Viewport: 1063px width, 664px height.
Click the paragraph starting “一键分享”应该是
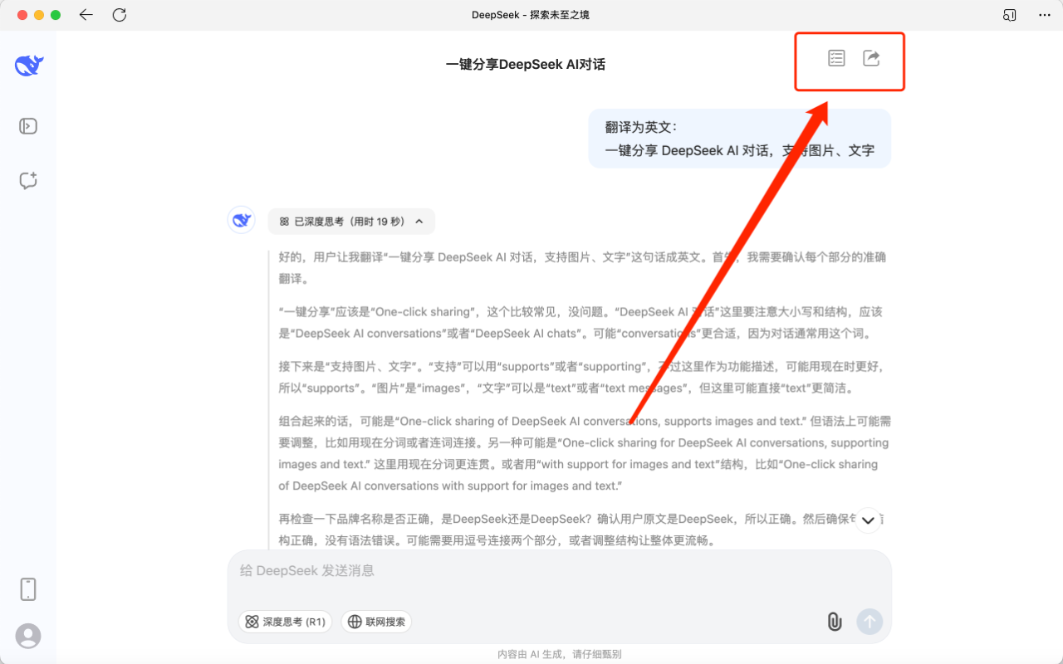581,323
